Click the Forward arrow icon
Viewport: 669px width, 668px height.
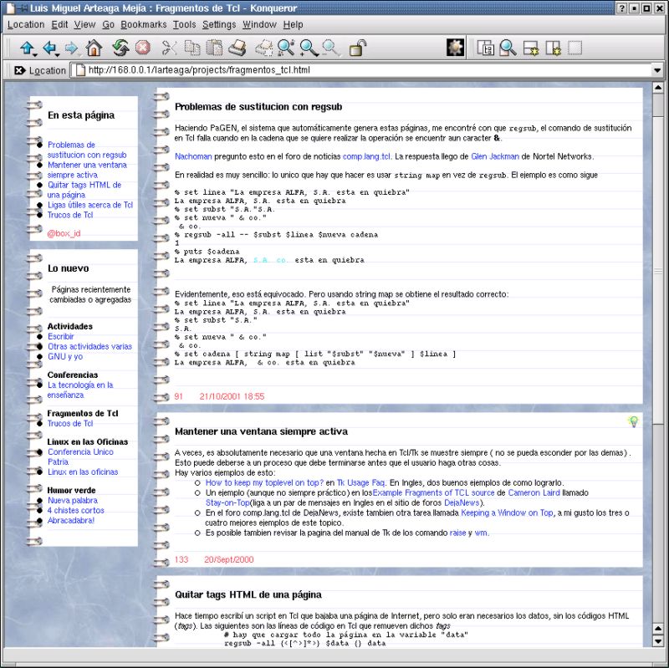coord(71,48)
